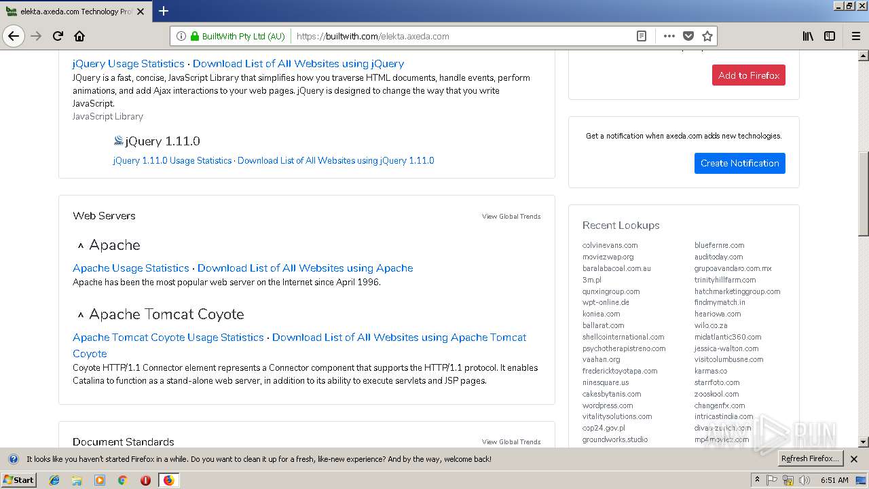This screenshot has width=869, height=489.
Task: Open recent lookup cop24.gov.pl
Action: (604, 429)
